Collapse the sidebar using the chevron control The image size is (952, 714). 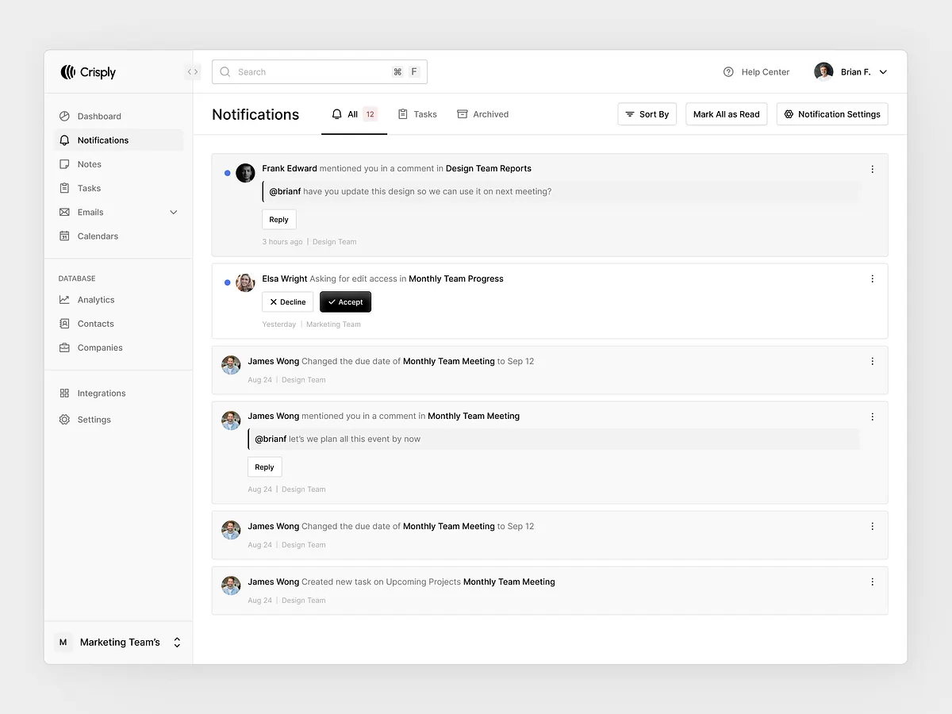(x=192, y=71)
